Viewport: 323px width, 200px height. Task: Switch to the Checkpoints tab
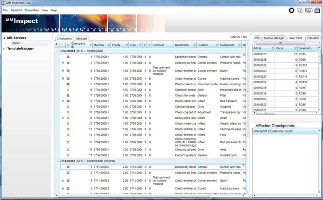click(x=64, y=39)
